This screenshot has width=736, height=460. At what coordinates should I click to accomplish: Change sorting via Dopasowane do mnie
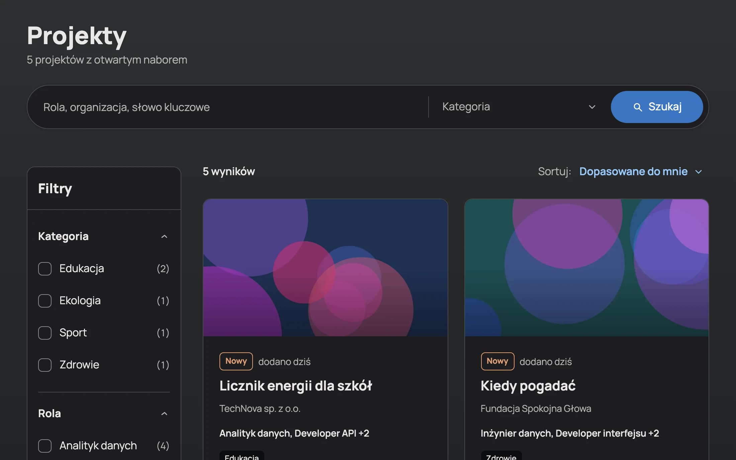(x=633, y=171)
